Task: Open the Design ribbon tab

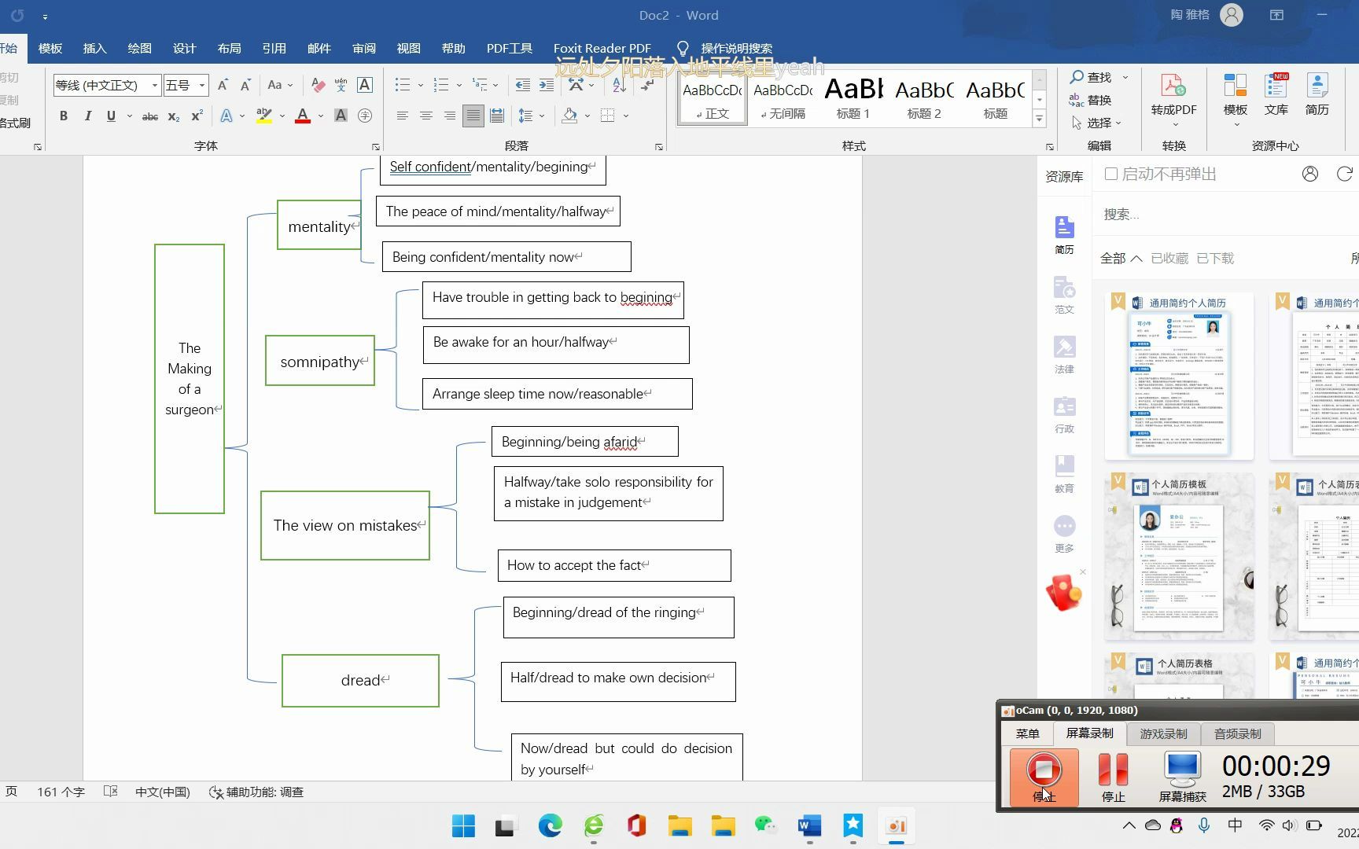Action: point(184,48)
